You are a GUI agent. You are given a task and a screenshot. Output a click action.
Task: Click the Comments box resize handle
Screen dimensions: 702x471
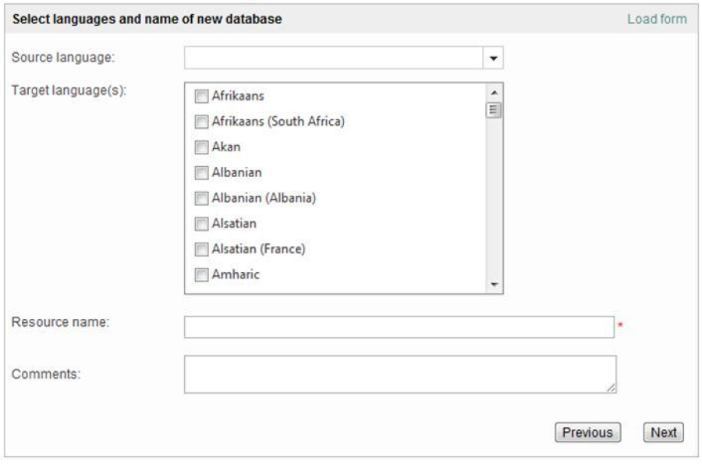(612, 388)
